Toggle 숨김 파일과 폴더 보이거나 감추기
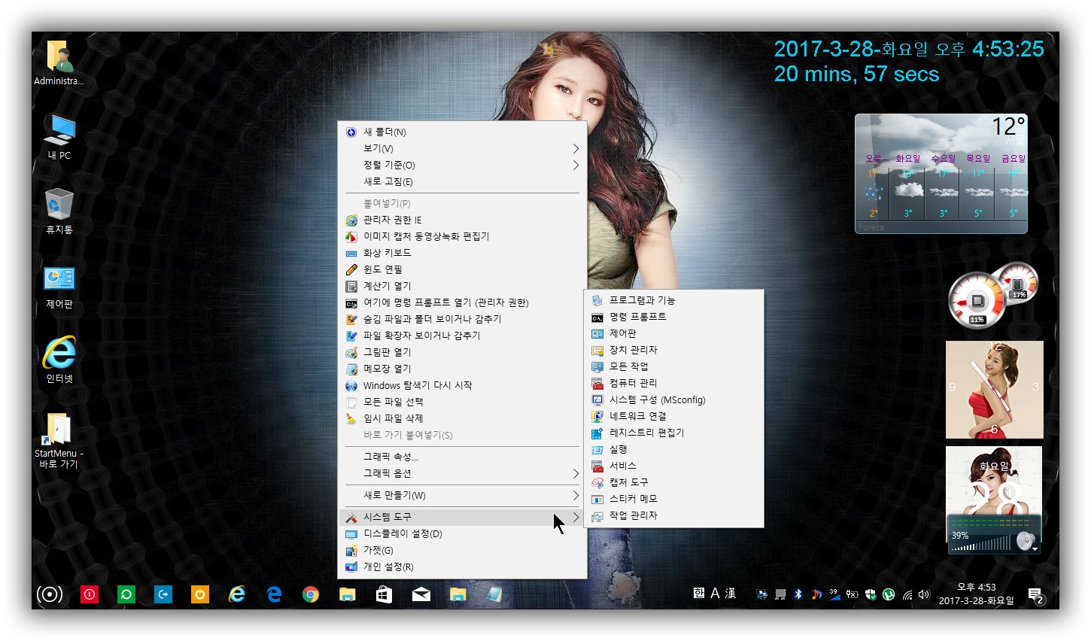The image size is (1091, 641). click(x=462, y=319)
